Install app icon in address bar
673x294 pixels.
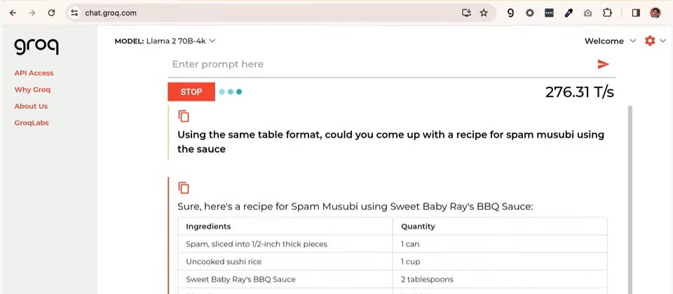coord(467,13)
